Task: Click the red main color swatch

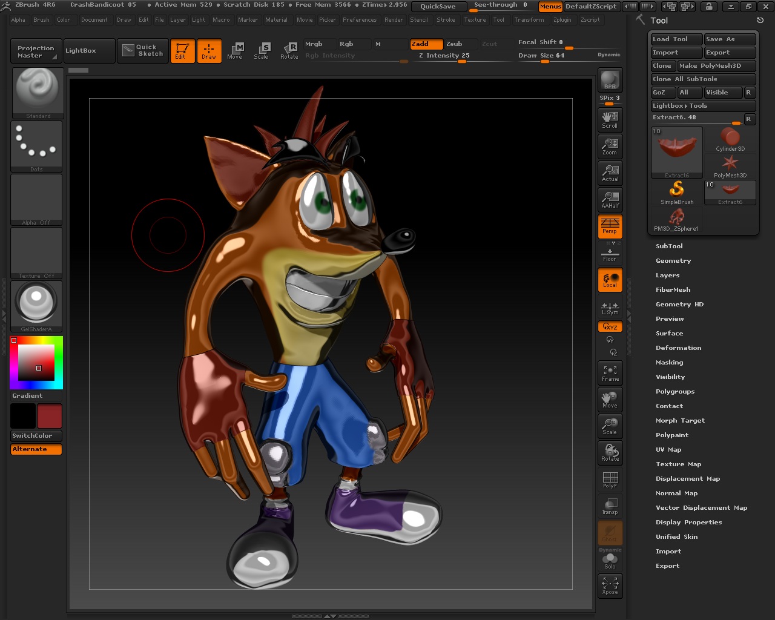Action: coord(50,416)
